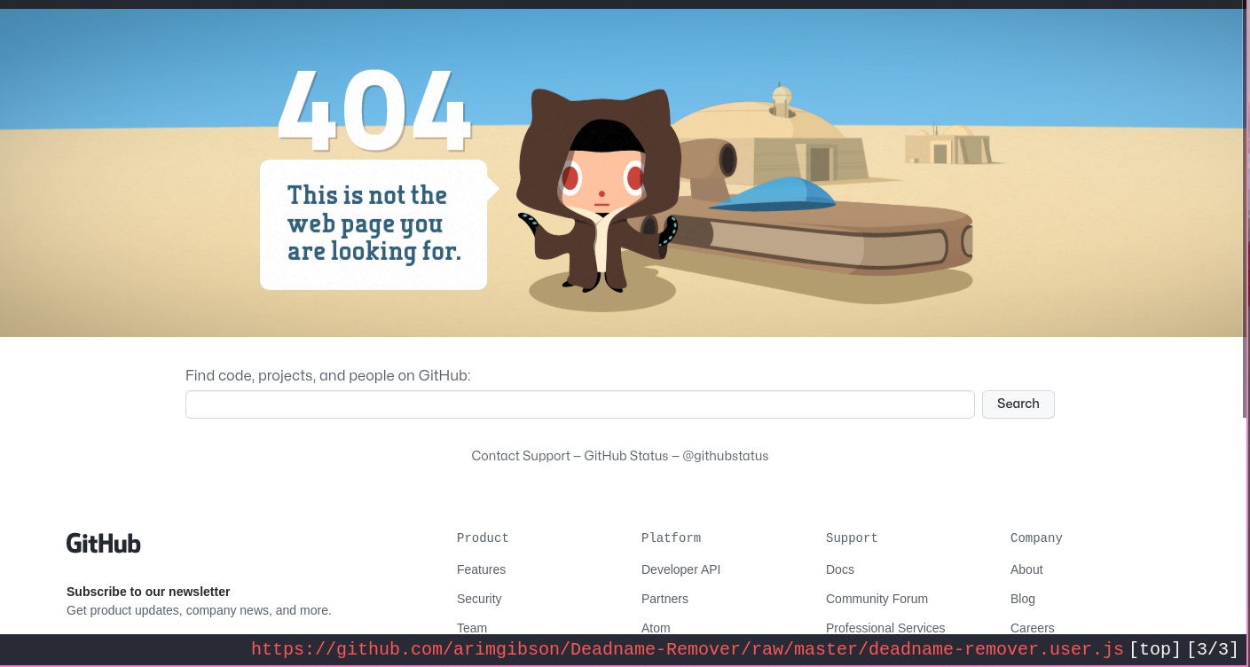Open the Team link under Product
This screenshot has height=667, width=1250.
(471, 628)
